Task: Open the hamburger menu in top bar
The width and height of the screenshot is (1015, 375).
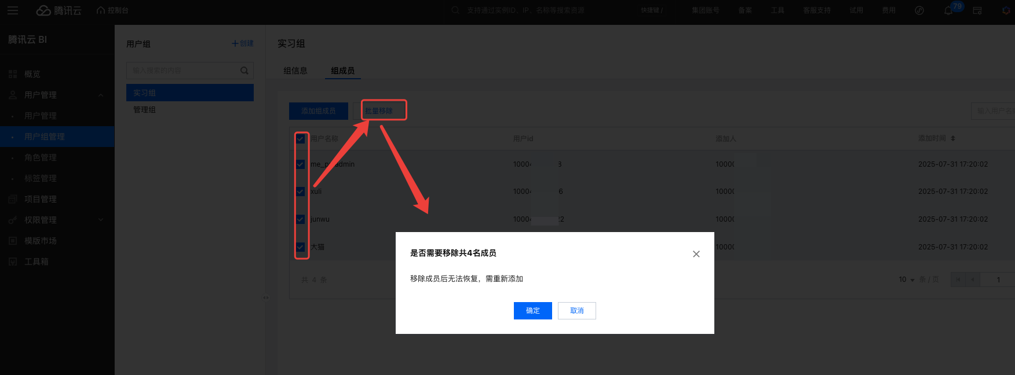Action: click(x=13, y=10)
